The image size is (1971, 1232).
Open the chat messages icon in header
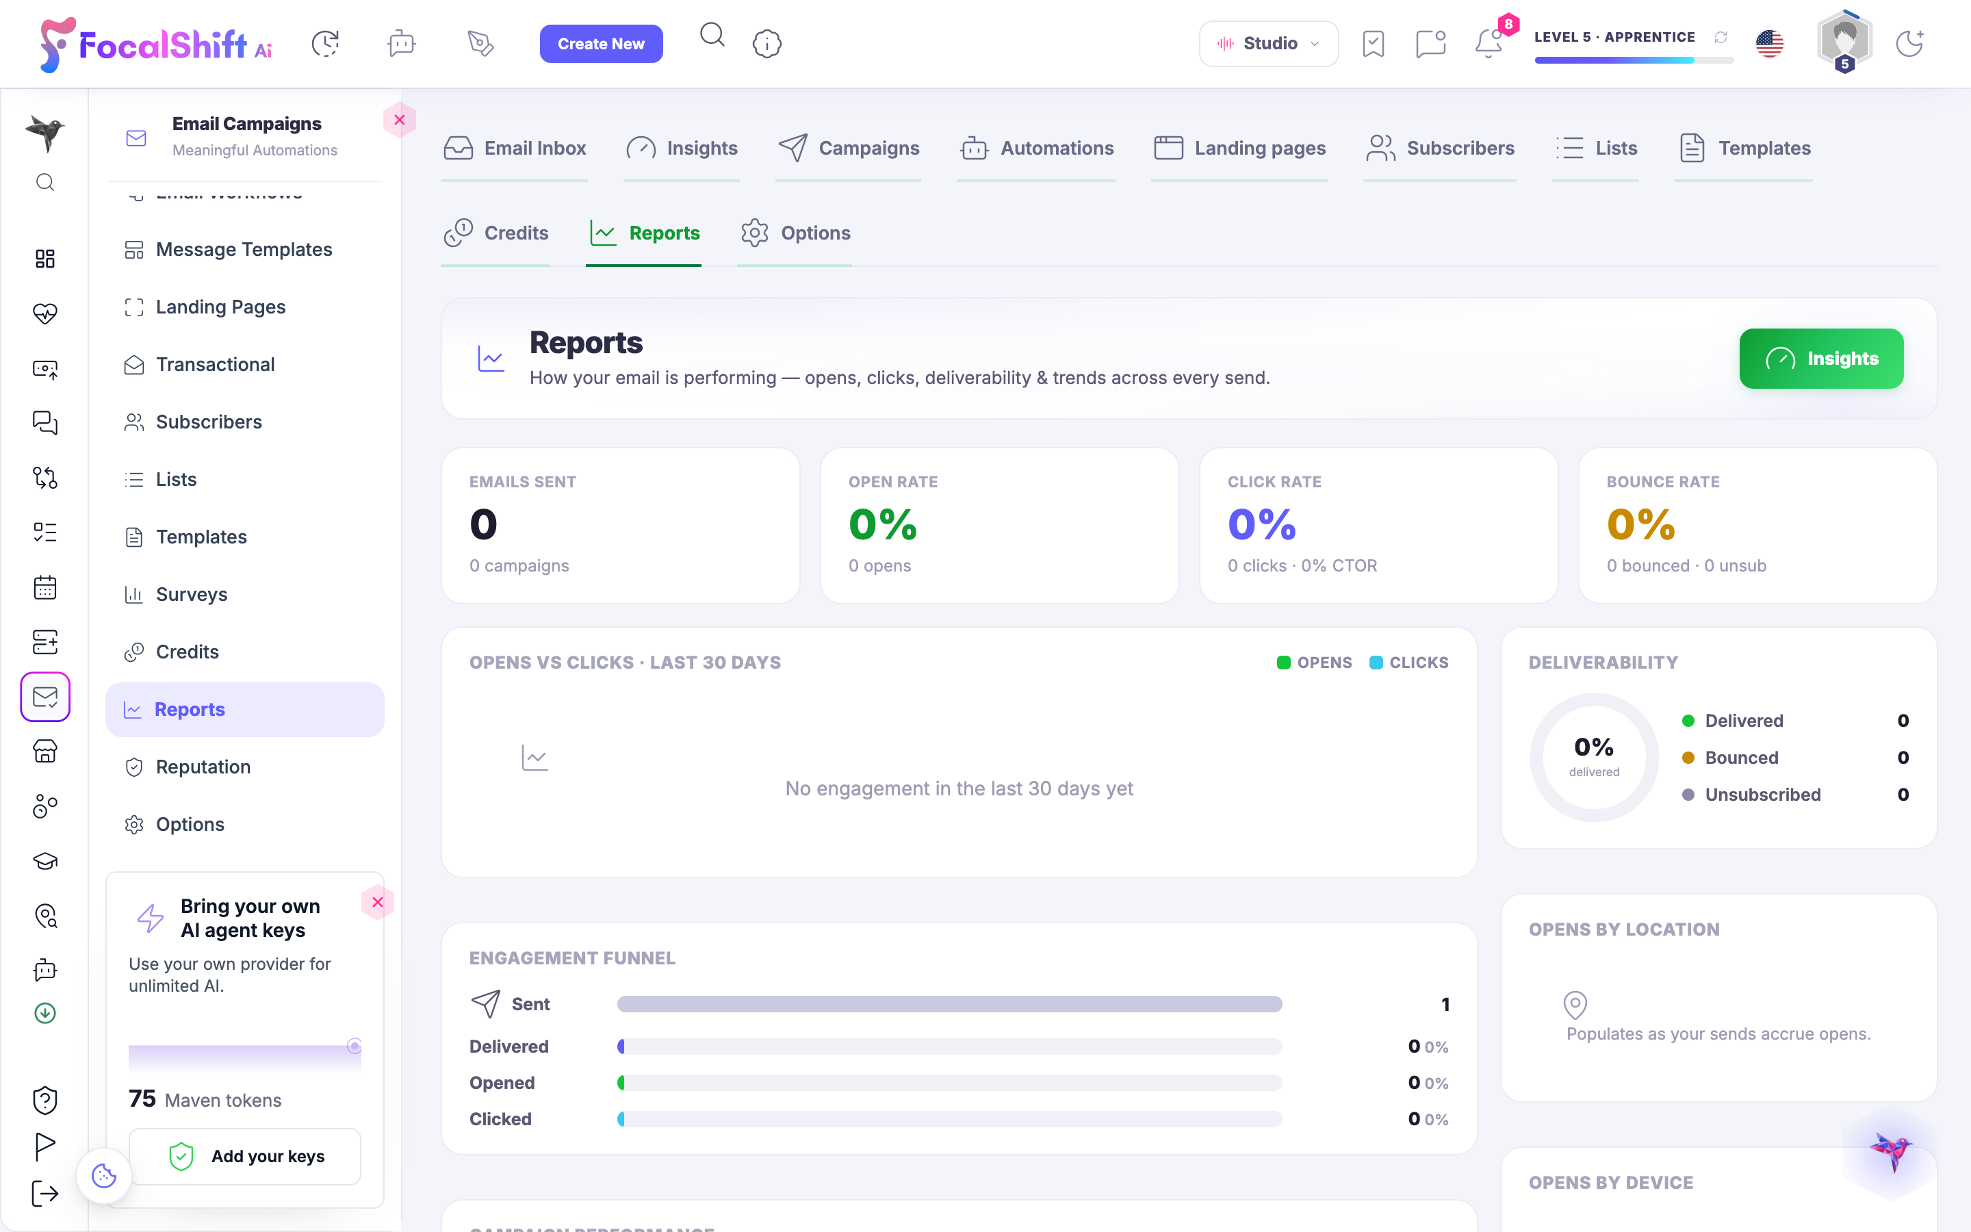point(1431,43)
